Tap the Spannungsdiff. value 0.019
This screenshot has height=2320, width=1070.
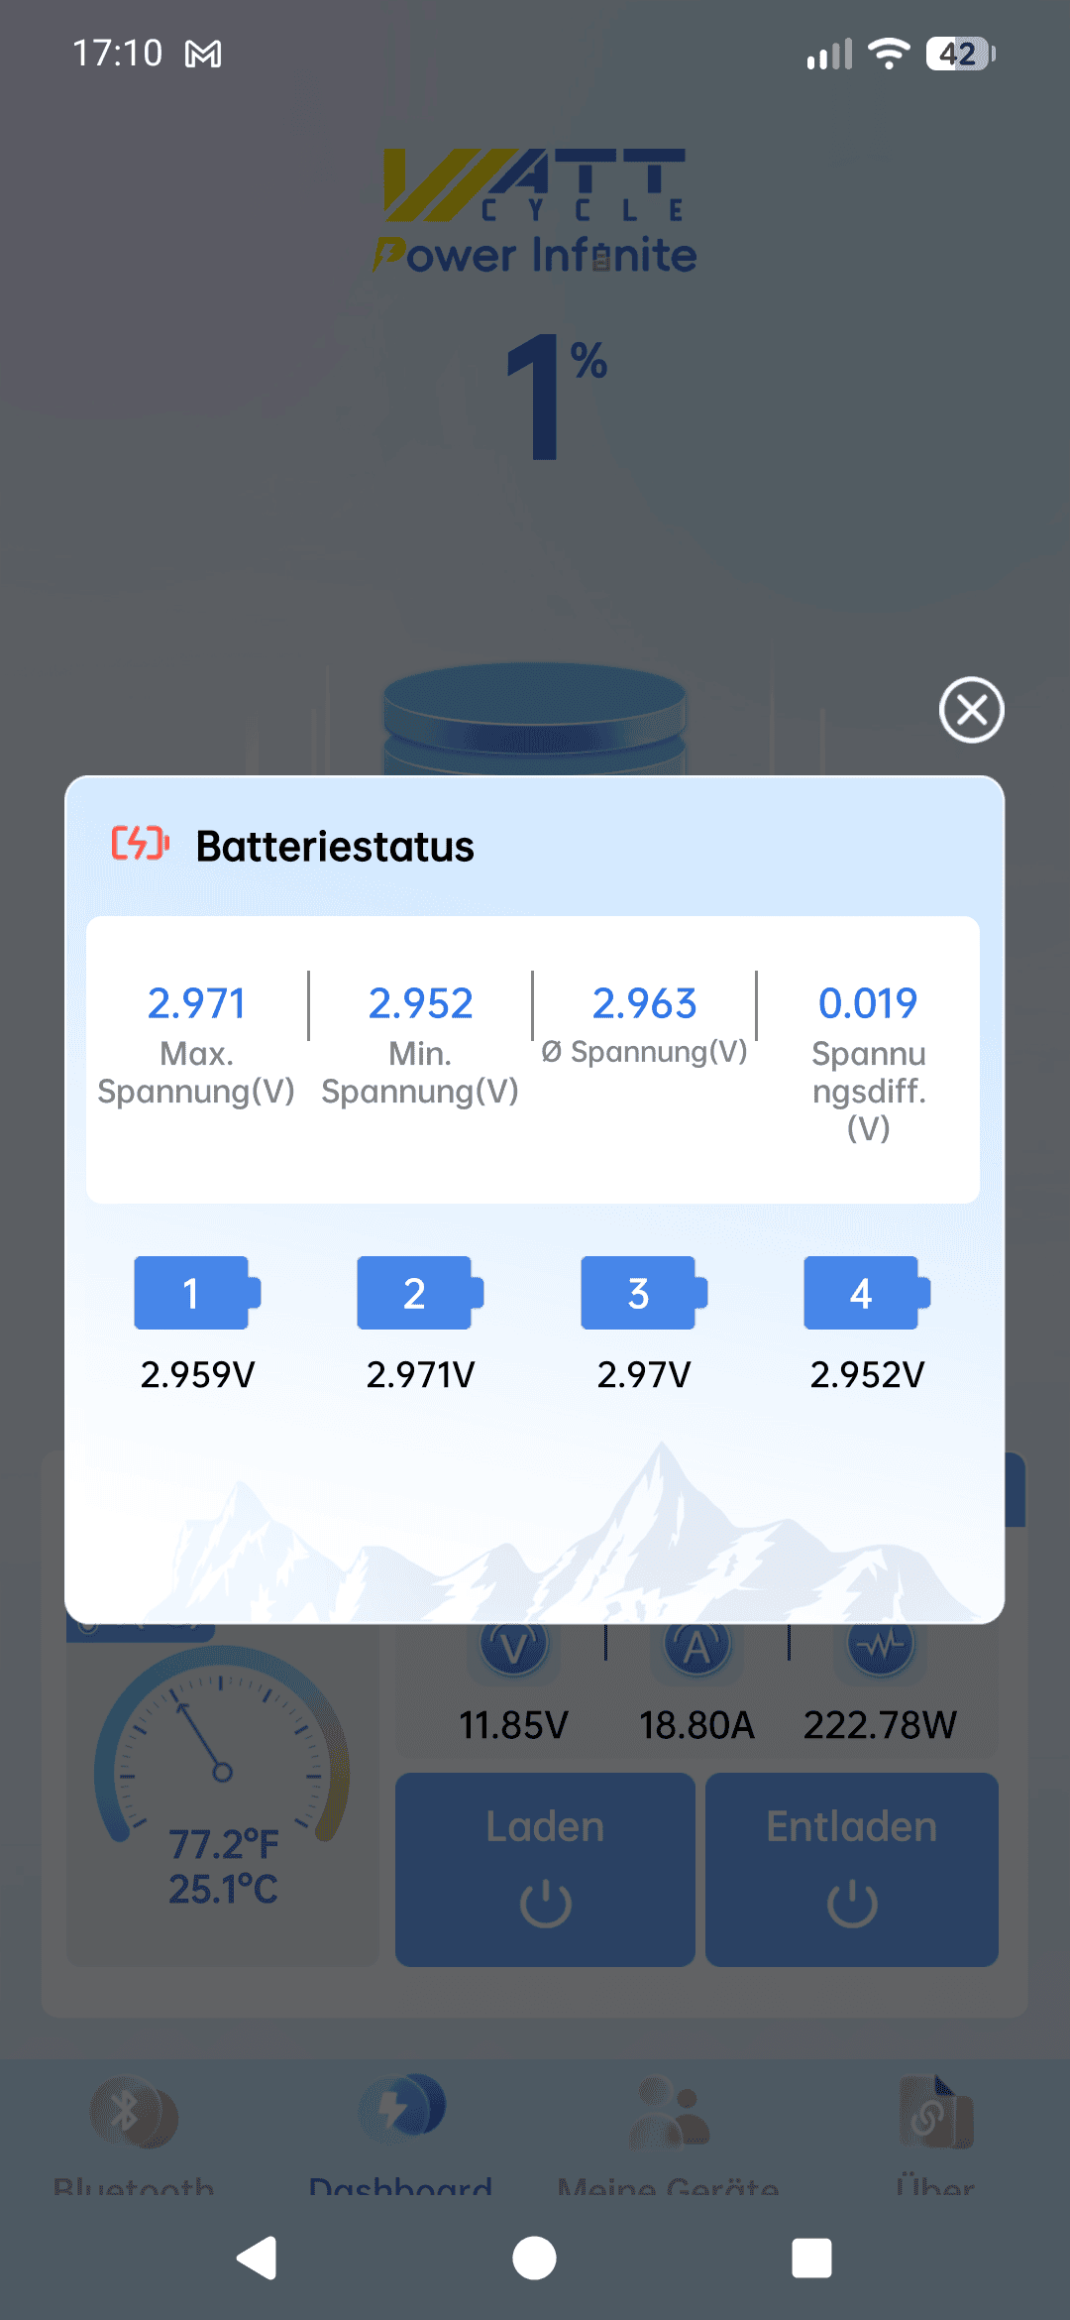[868, 1003]
